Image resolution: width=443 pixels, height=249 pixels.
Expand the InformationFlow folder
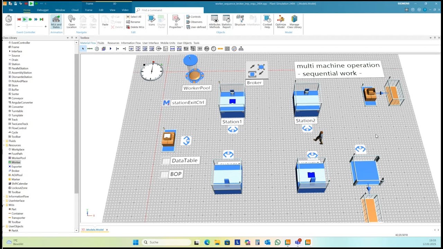[4, 196]
